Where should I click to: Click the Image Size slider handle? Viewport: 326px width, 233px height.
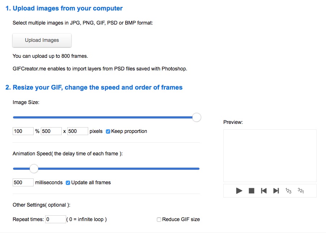[197, 117]
